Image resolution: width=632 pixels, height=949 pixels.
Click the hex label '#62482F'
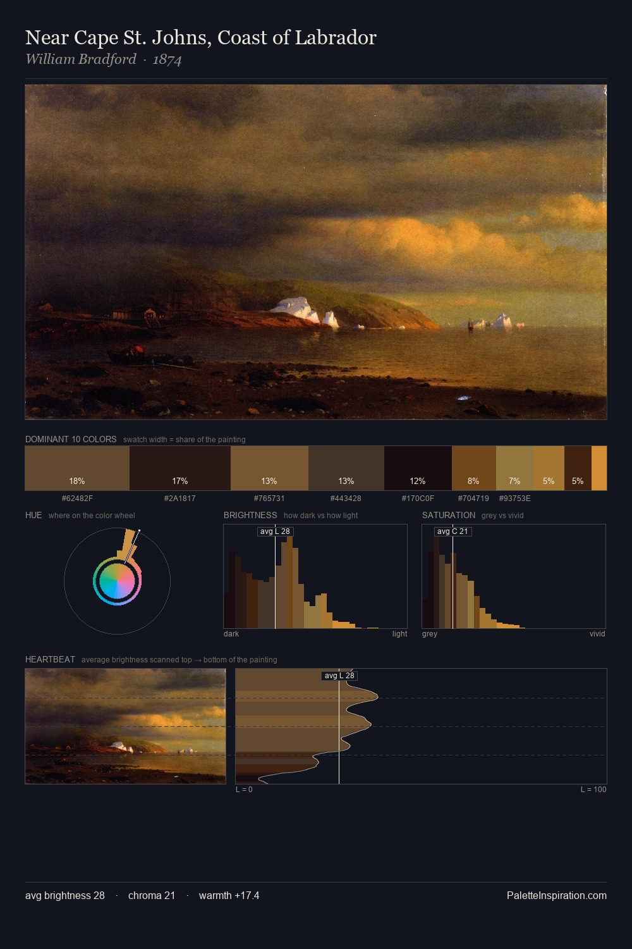click(x=77, y=499)
